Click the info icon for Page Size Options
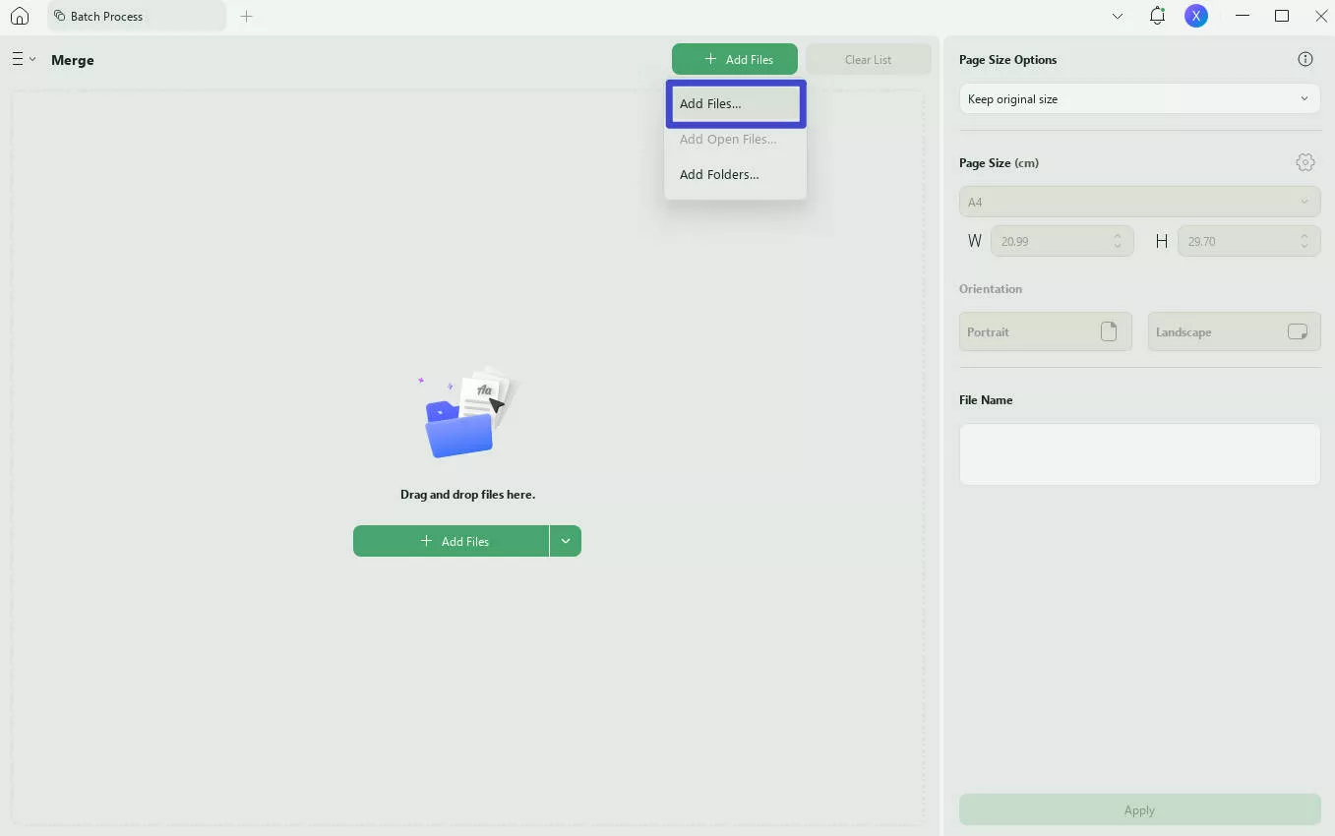Image resolution: width=1335 pixels, height=836 pixels. 1305,59
